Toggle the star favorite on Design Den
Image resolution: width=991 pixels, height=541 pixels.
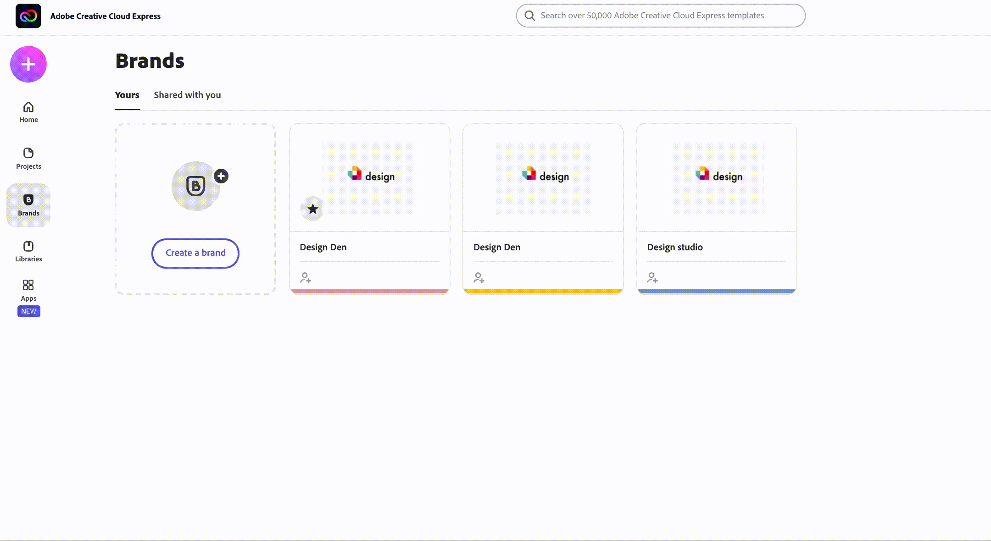[312, 209]
